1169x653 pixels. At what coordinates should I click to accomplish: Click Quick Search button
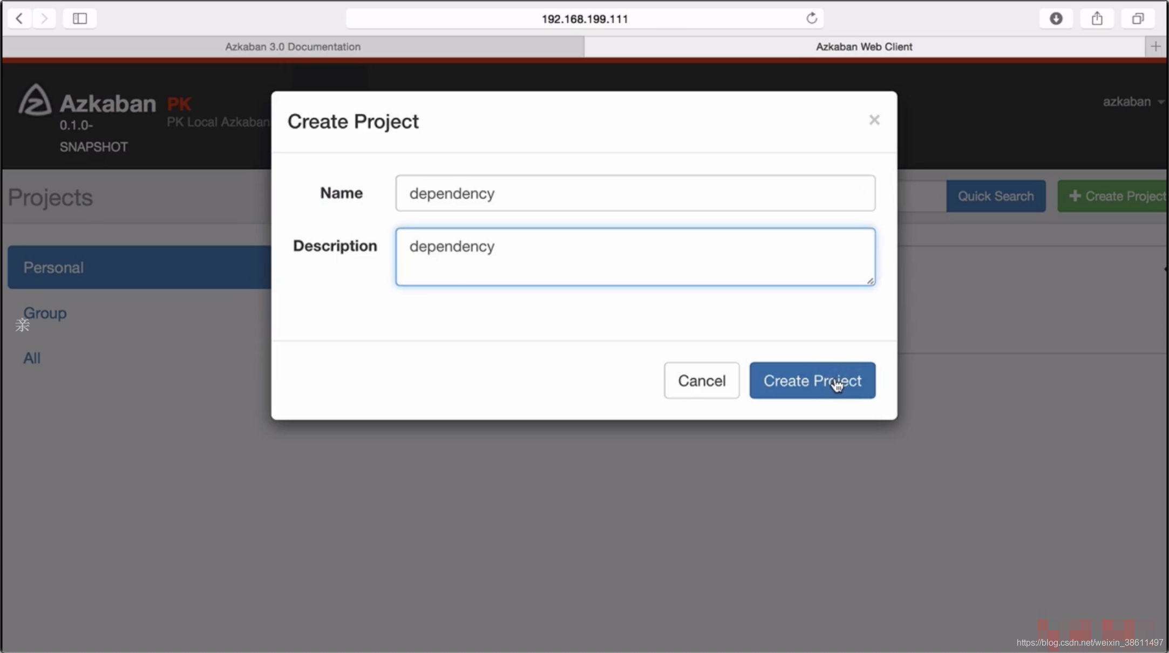pyautogui.click(x=996, y=196)
